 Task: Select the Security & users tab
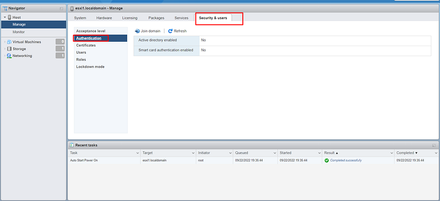click(213, 18)
